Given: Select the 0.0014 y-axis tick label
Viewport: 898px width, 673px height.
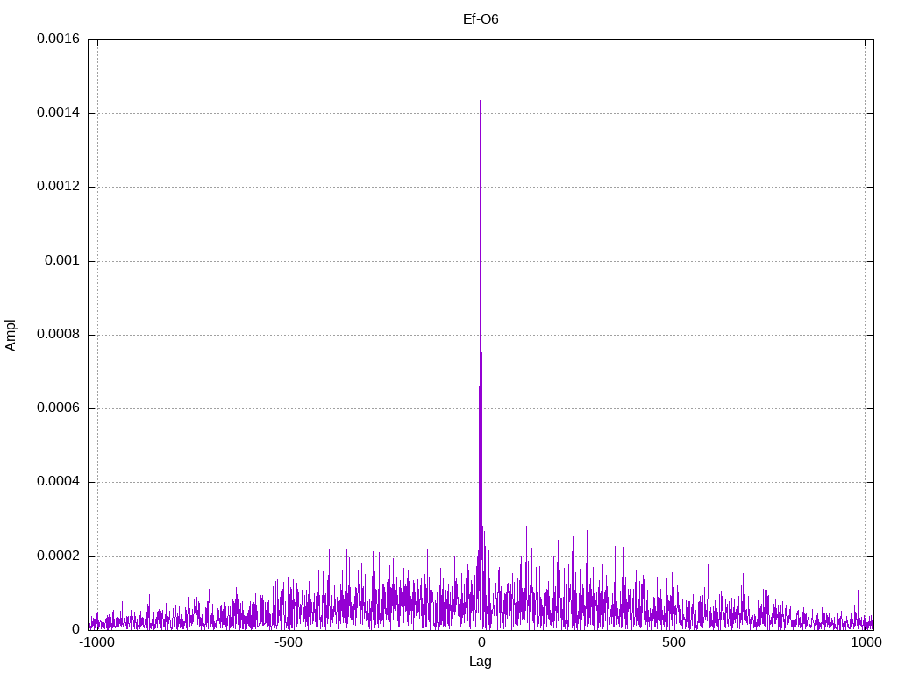Looking at the screenshot, I should 59,113.
